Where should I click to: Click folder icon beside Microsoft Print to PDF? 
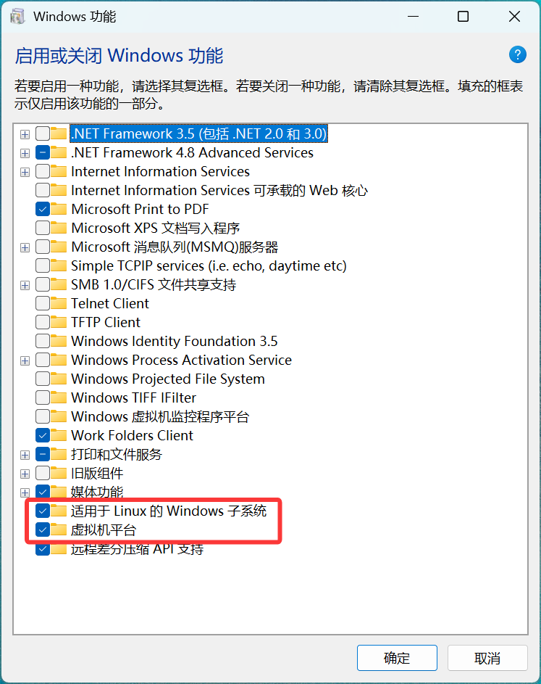59,209
